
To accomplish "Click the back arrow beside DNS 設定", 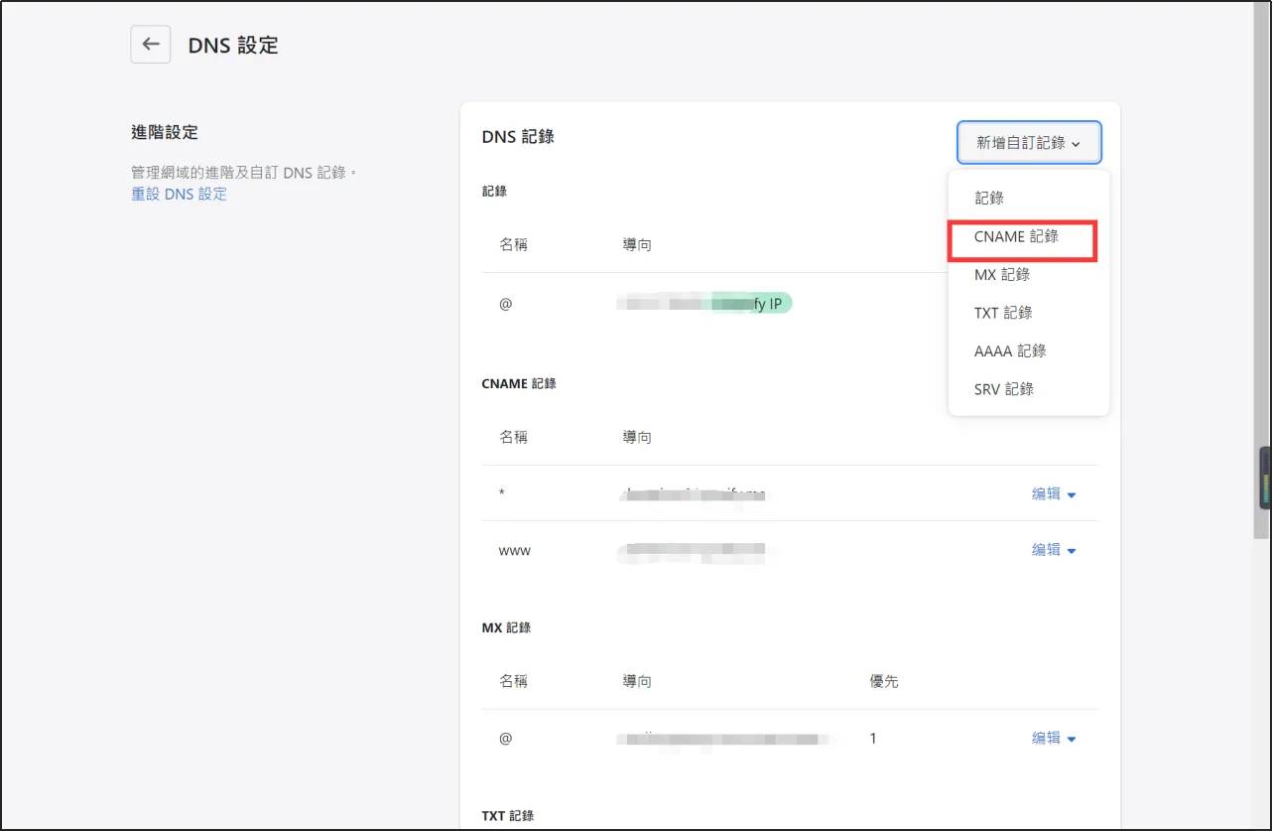I will (x=150, y=45).
